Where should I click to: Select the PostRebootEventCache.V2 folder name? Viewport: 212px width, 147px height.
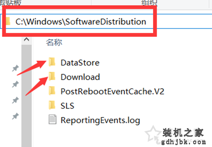click(112, 91)
